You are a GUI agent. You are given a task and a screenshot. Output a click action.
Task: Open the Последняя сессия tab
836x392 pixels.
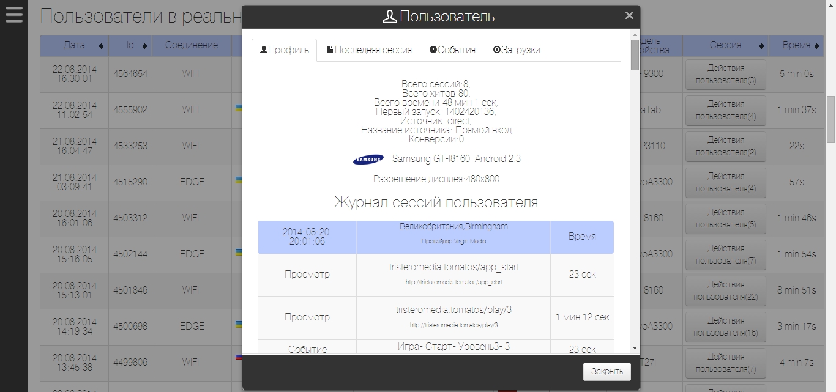(x=369, y=50)
